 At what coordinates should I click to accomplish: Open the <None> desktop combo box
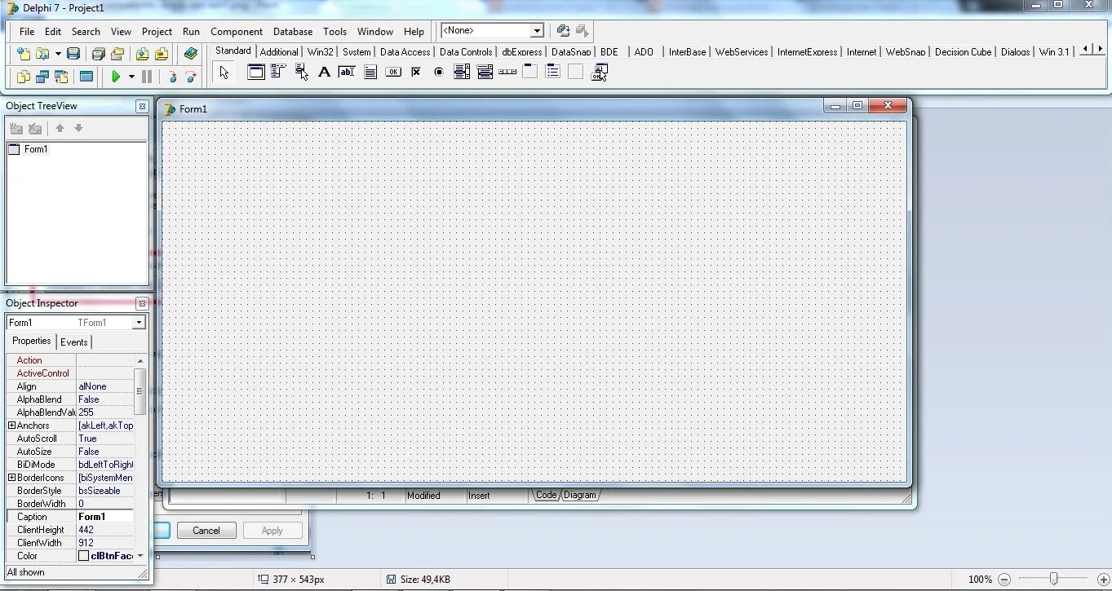pyautogui.click(x=493, y=30)
